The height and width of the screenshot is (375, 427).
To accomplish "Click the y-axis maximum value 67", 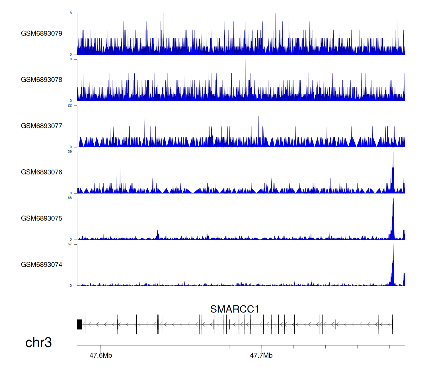I will pos(70,244).
